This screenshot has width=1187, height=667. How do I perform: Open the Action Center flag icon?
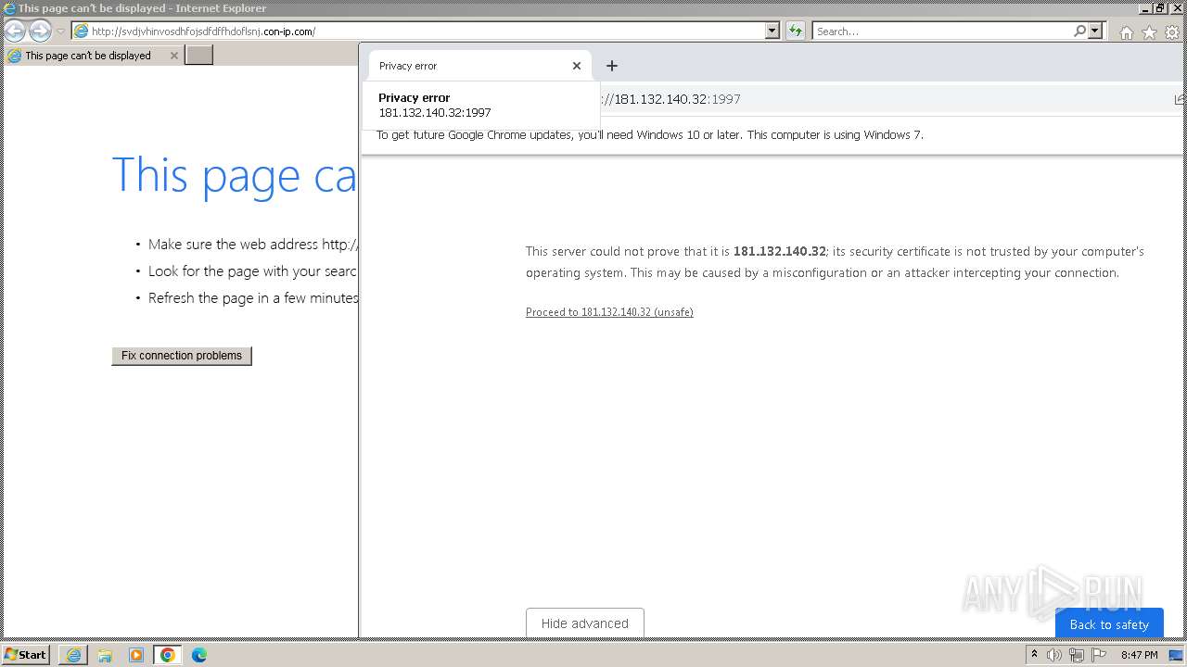[x=1099, y=655]
